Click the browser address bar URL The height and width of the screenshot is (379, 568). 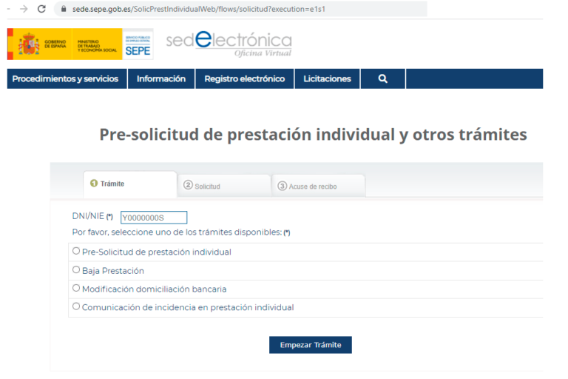pos(198,9)
